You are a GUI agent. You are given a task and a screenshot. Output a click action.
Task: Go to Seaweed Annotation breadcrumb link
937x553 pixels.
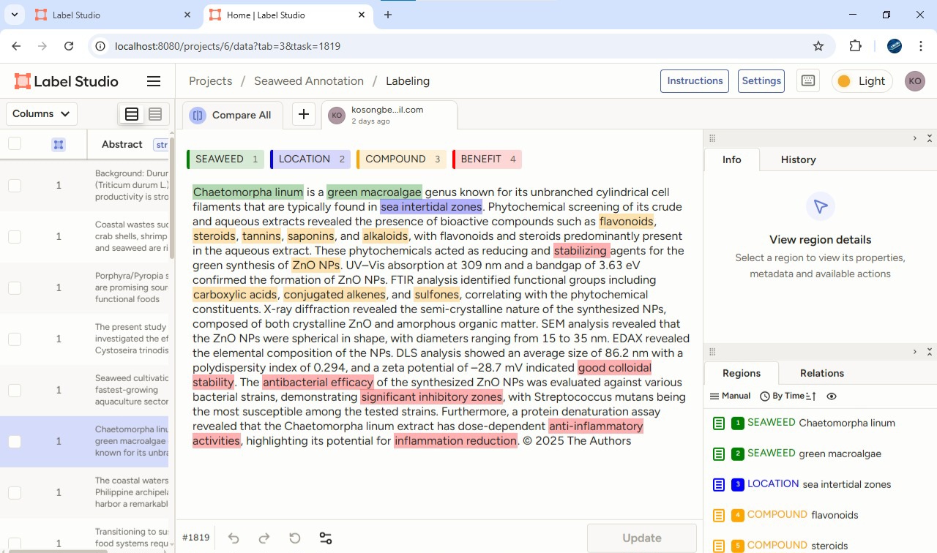coord(309,81)
